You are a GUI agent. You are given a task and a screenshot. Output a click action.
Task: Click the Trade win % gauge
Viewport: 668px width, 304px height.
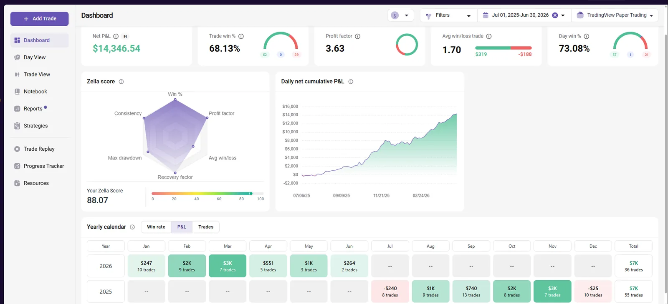click(281, 41)
